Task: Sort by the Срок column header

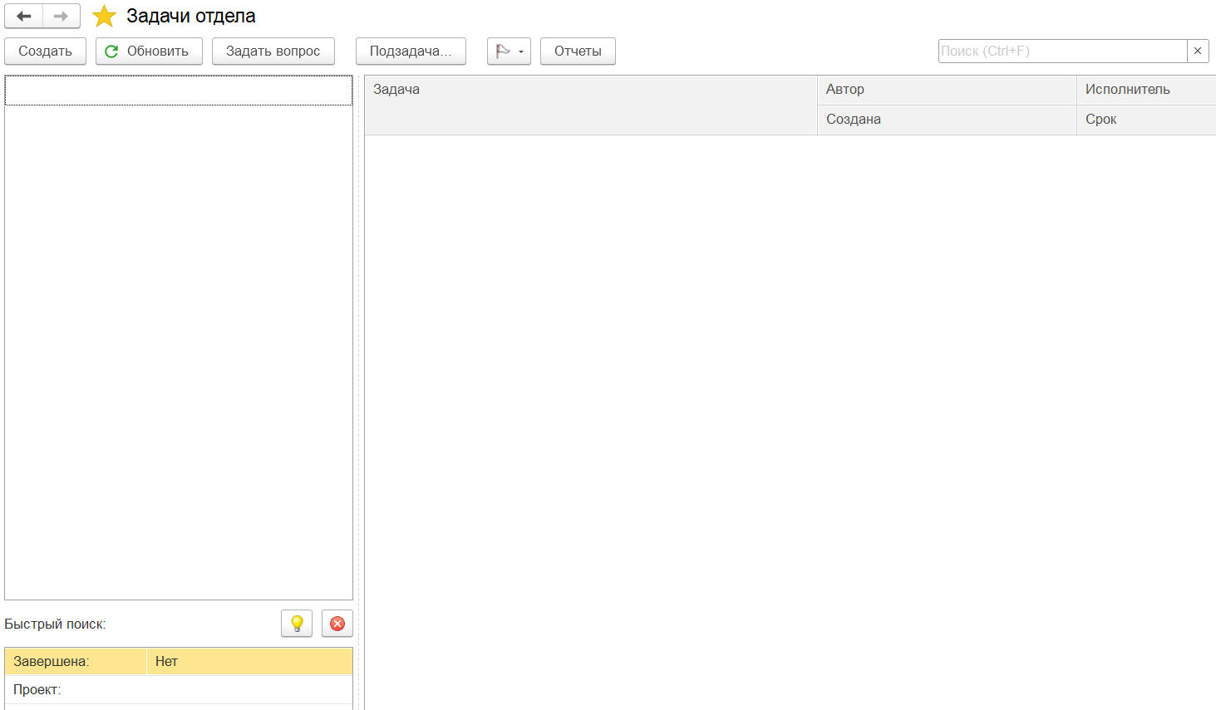Action: coord(1146,120)
